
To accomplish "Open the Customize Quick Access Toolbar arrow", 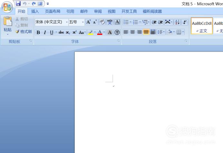I will pyautogui.click(x=48, y=4).
